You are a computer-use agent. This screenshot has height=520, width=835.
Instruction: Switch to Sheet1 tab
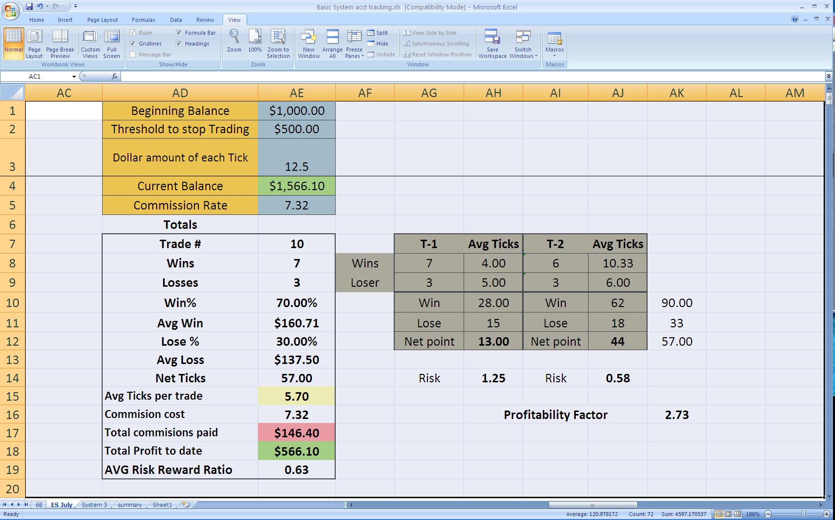162,505
